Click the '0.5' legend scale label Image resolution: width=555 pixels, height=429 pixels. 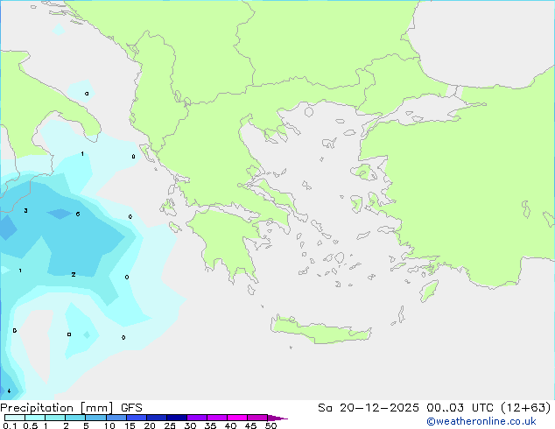point(31,425)
